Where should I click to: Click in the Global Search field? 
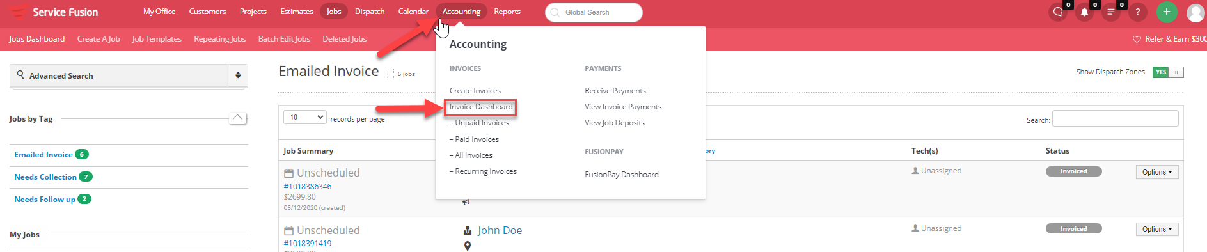click(x=594, y=12)
